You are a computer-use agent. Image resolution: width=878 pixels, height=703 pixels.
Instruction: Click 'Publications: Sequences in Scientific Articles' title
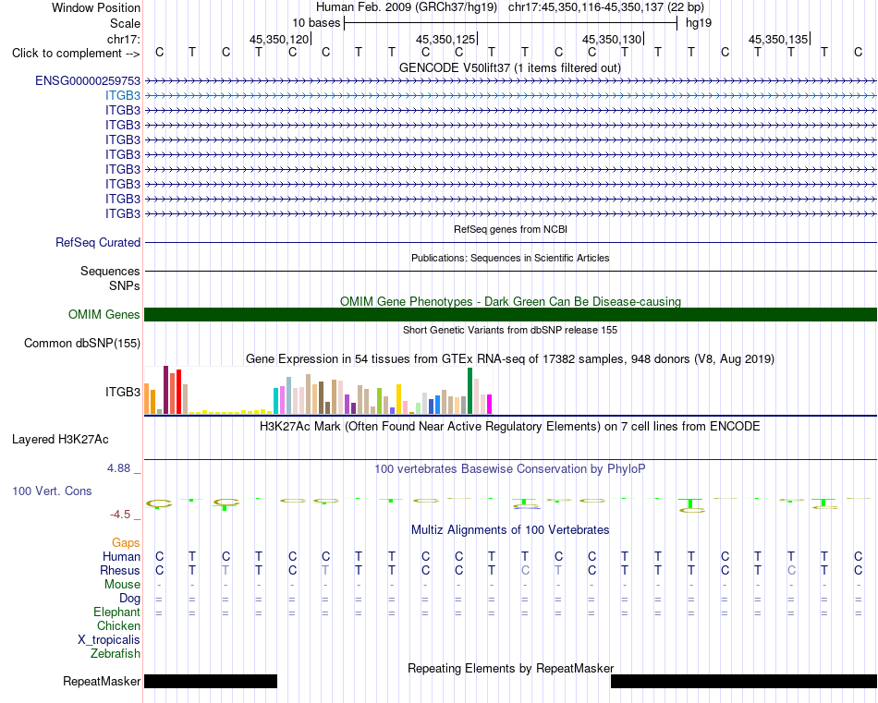510,258
